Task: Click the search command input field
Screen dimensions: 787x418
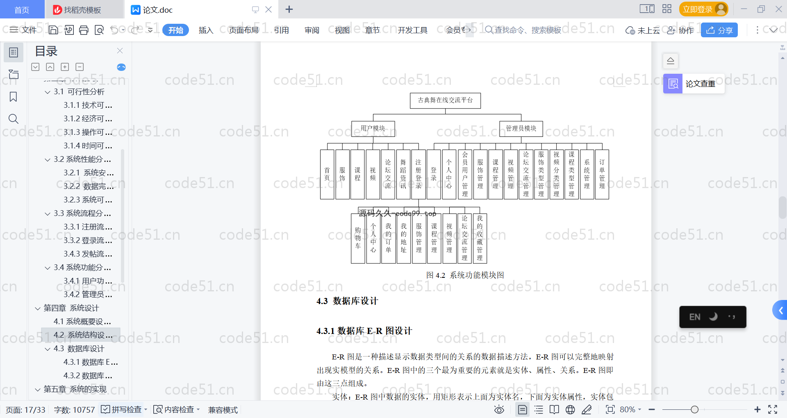Action: 523,30
